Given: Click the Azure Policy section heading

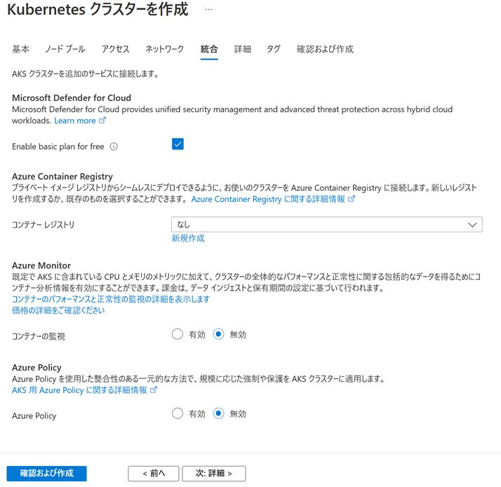Looking at the screenshot, I should point(36,368).
